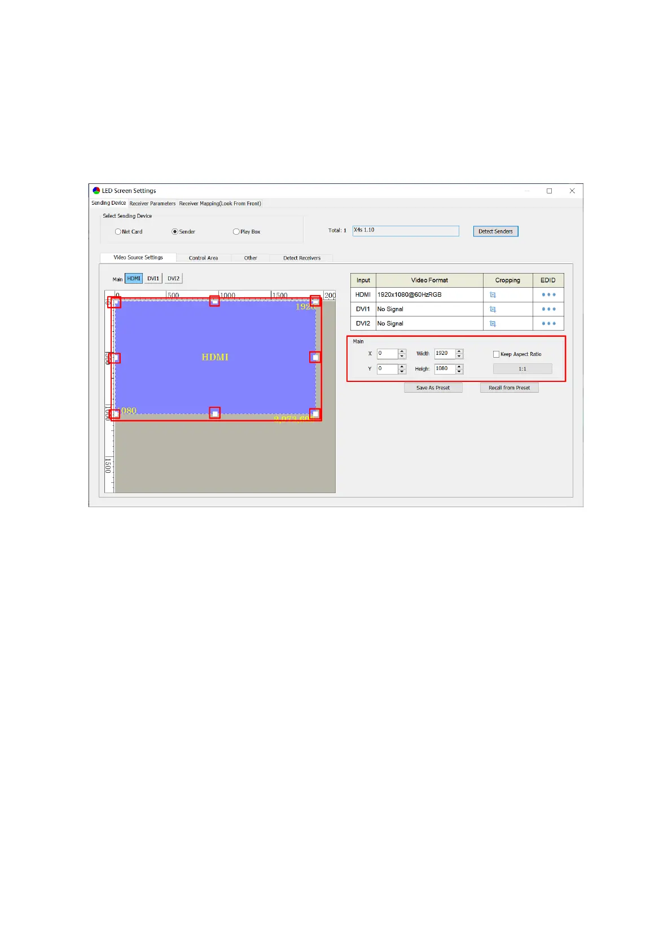Click the 1:1 ratio button

pos(522,369)
